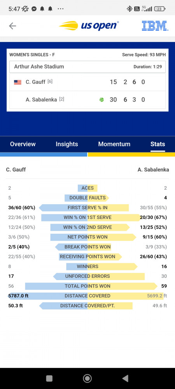Tap the battery icon in status bar
The image size is (175, 389).
(160, 9)
